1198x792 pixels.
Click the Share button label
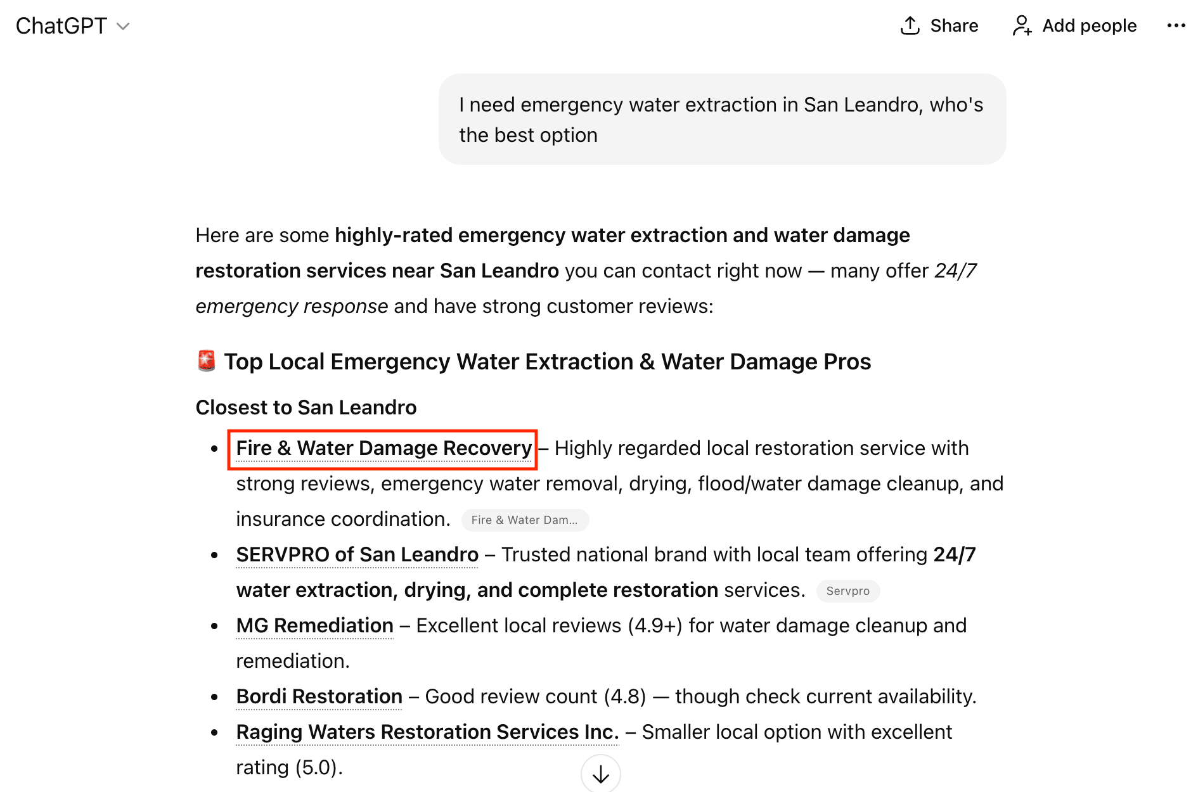tap(954, 25)
